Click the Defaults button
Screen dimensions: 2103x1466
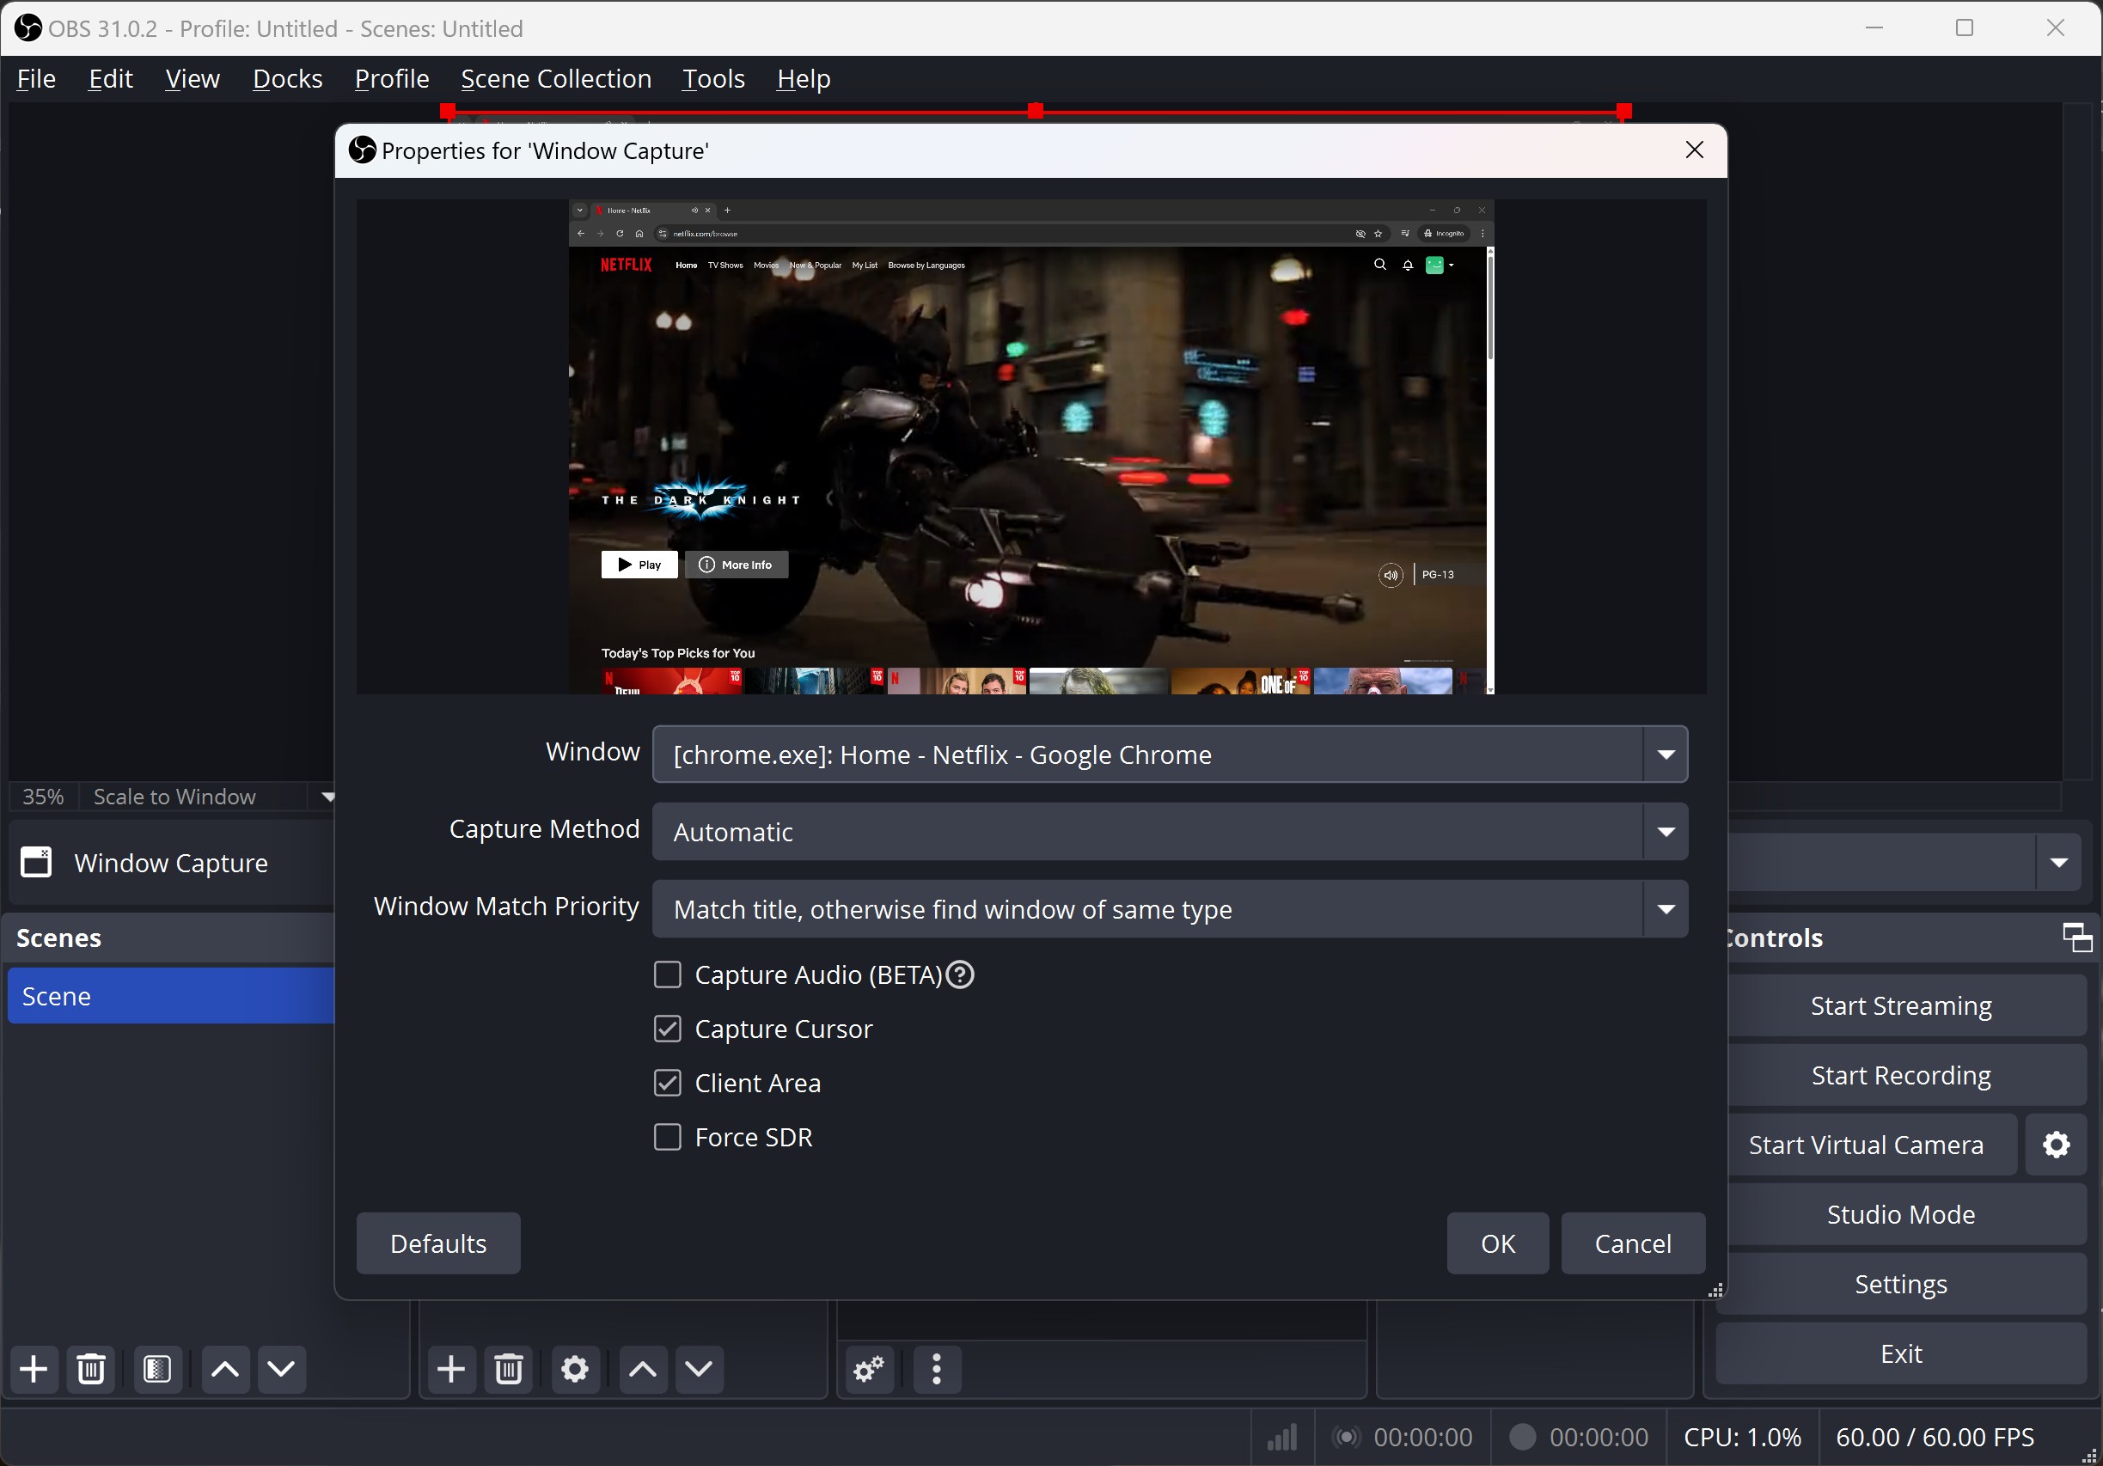439,1243
